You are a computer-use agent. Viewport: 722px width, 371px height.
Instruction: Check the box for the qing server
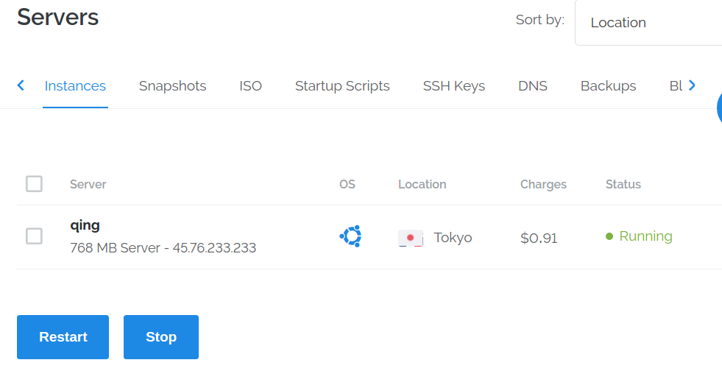pyautogui.click(x=34, y=236)
